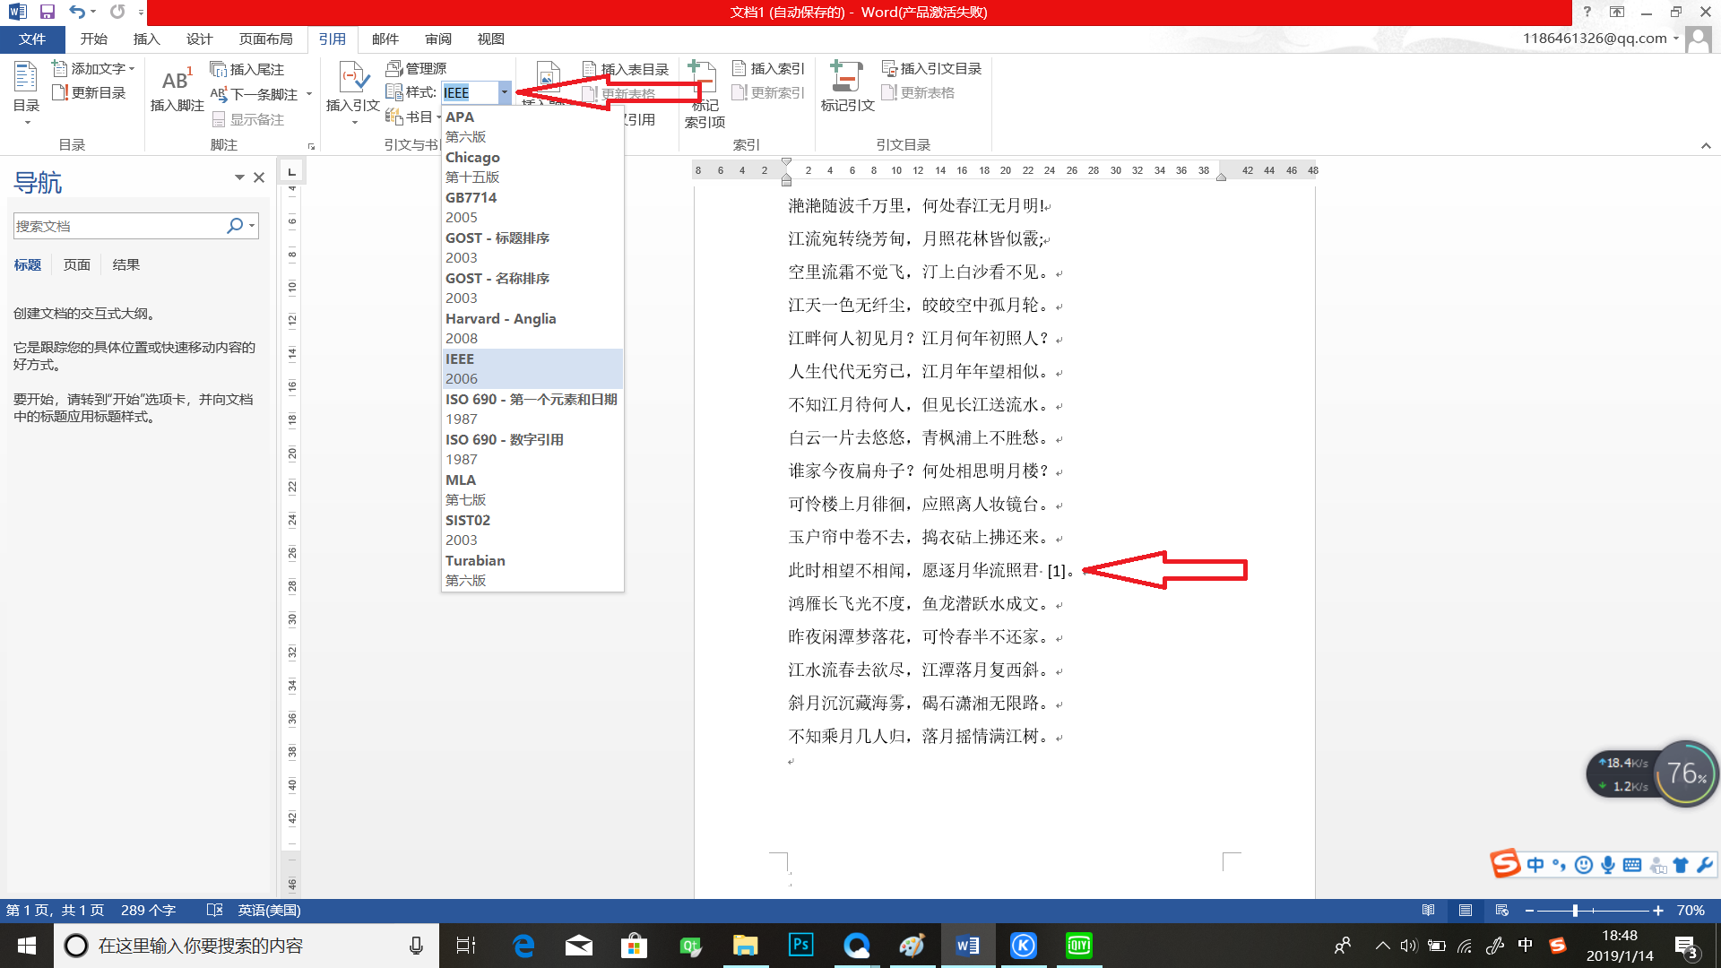Click the navigation search document field
Image resolution: width=1721 pixels, height=968 pixels.
[117, 226]
